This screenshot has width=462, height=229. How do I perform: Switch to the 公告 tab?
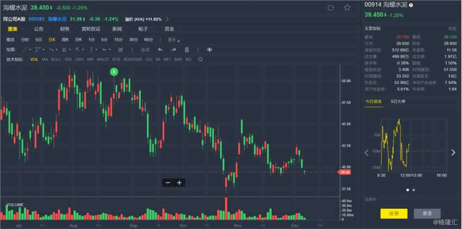coord(39,29)
